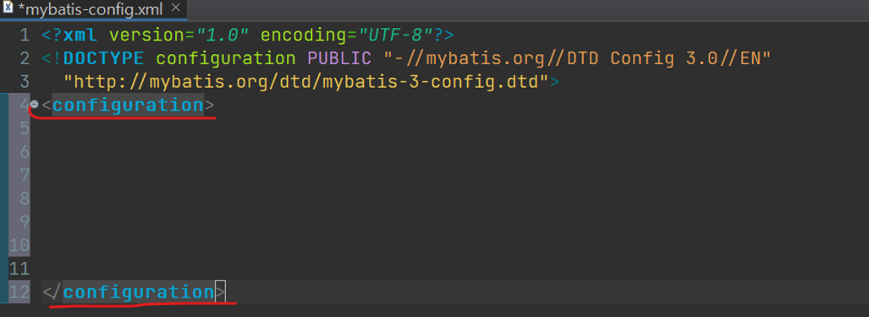869x317 pixels.
Task: Click the PUBLIC keyword on line 2
Action: coord(338,58)
